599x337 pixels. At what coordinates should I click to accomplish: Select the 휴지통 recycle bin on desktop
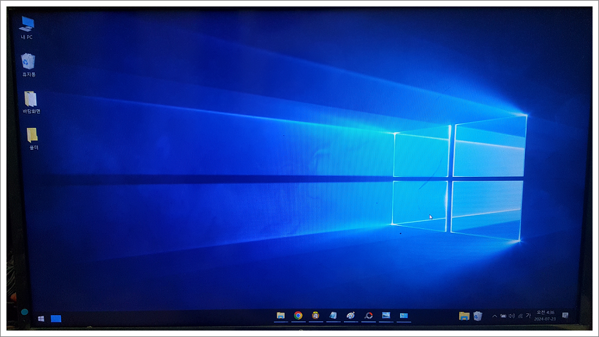pyautogui.click(x=28, y=65)
